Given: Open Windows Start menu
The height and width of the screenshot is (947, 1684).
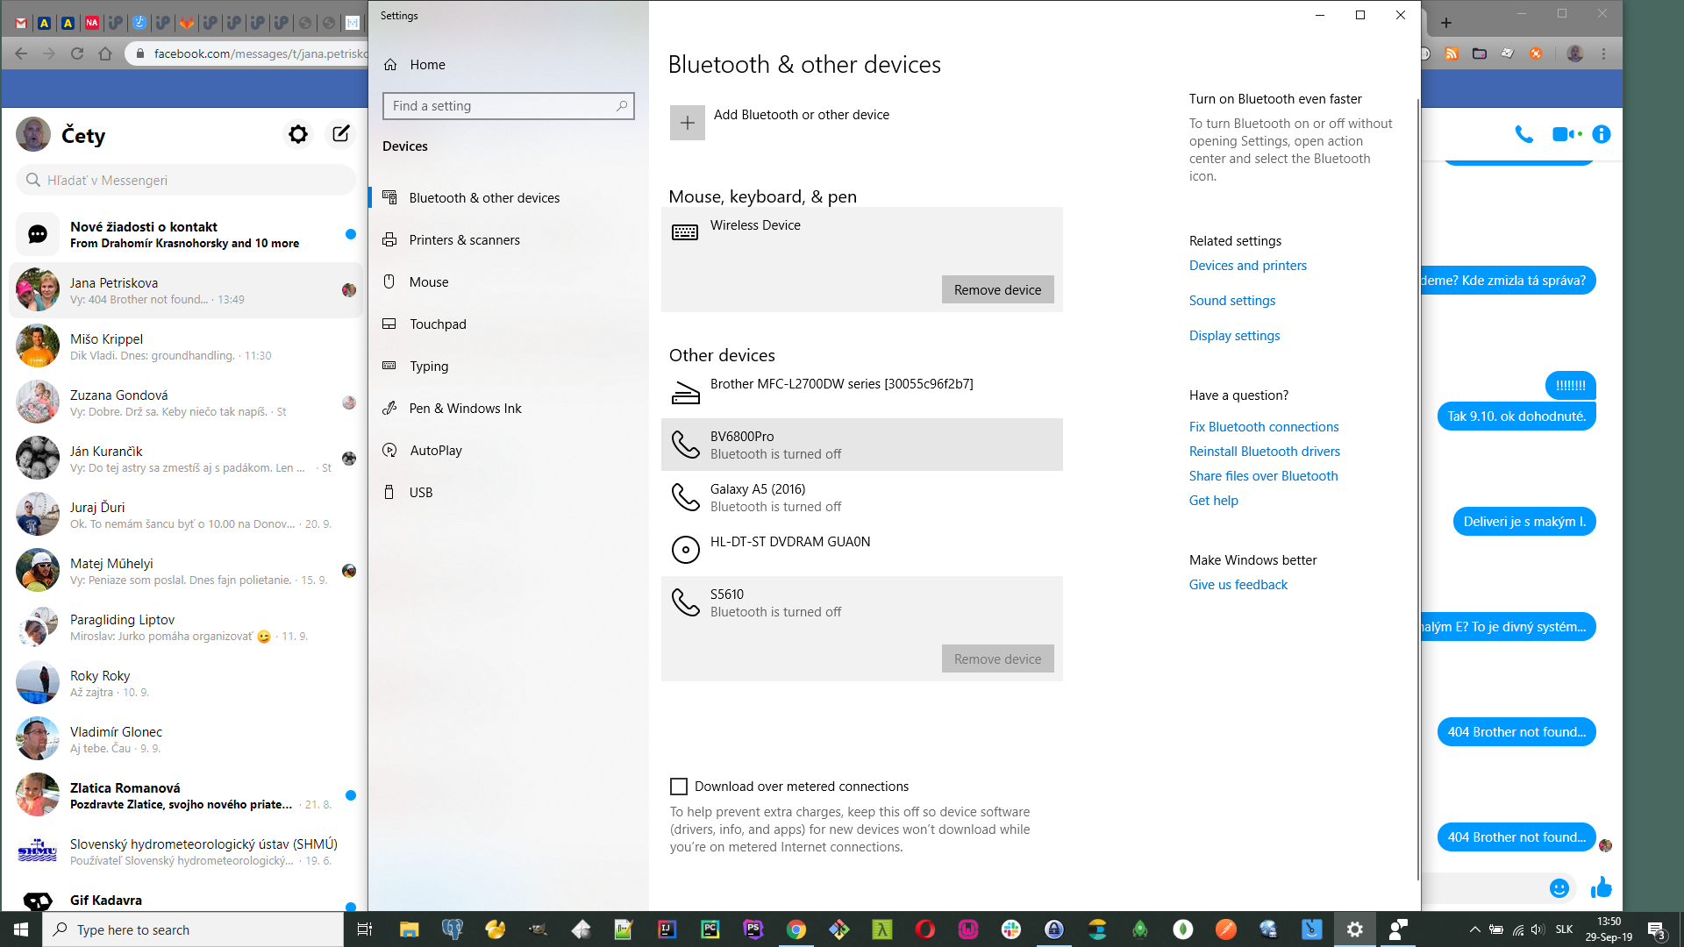Looking at the screenshot, I should pos(21,929).
